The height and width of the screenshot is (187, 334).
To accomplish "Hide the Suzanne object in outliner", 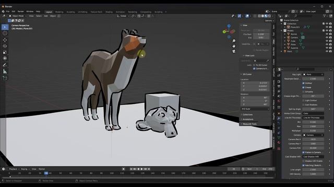I will [327, 48].
